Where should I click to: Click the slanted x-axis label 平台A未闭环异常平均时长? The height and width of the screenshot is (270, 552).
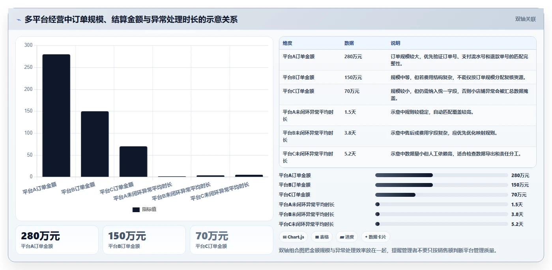coord(143,192)
